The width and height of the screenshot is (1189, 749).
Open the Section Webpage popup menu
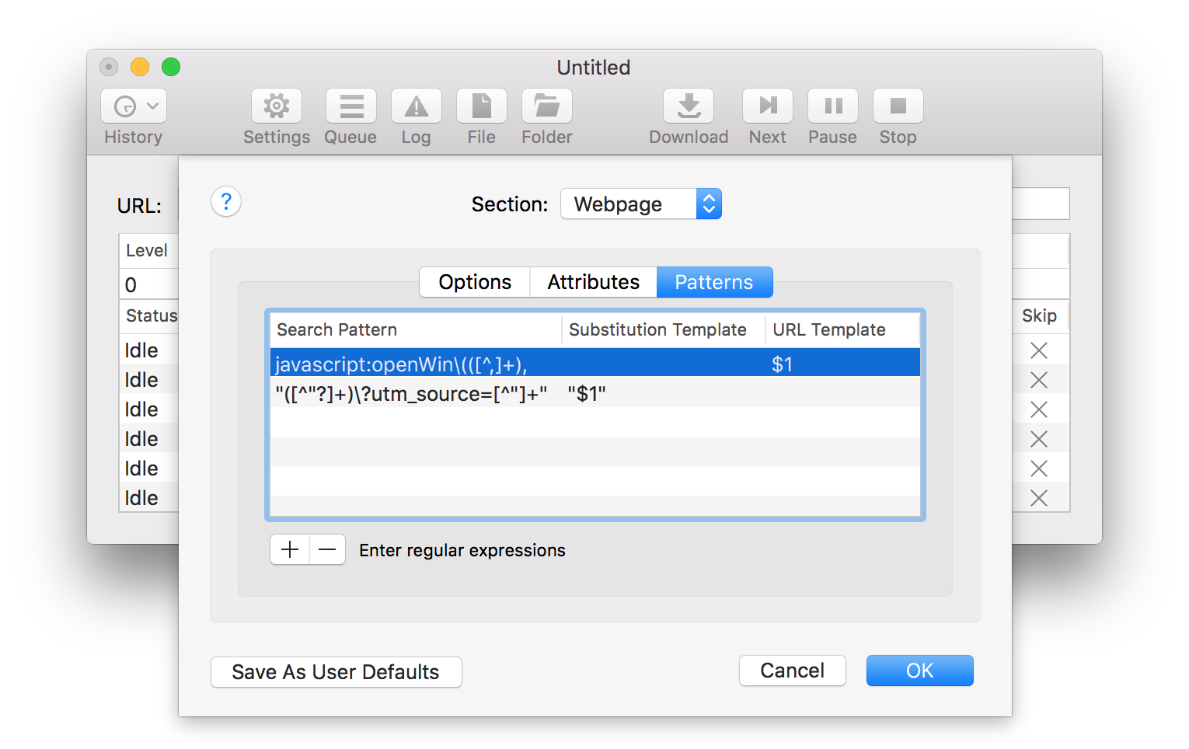coord(640,204)
